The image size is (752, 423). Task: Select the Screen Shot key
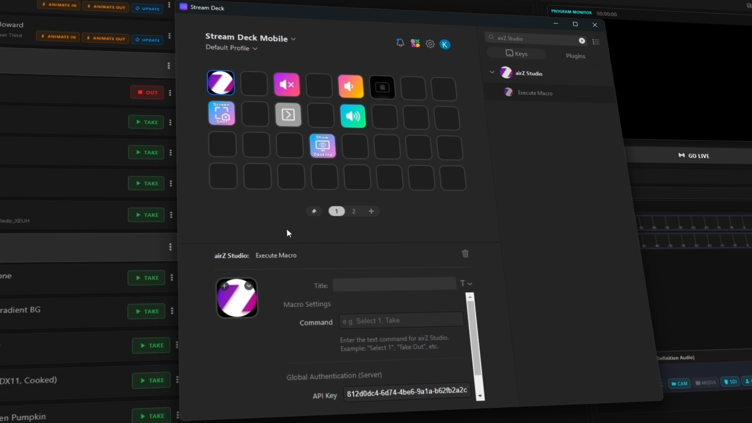point(222,113)
